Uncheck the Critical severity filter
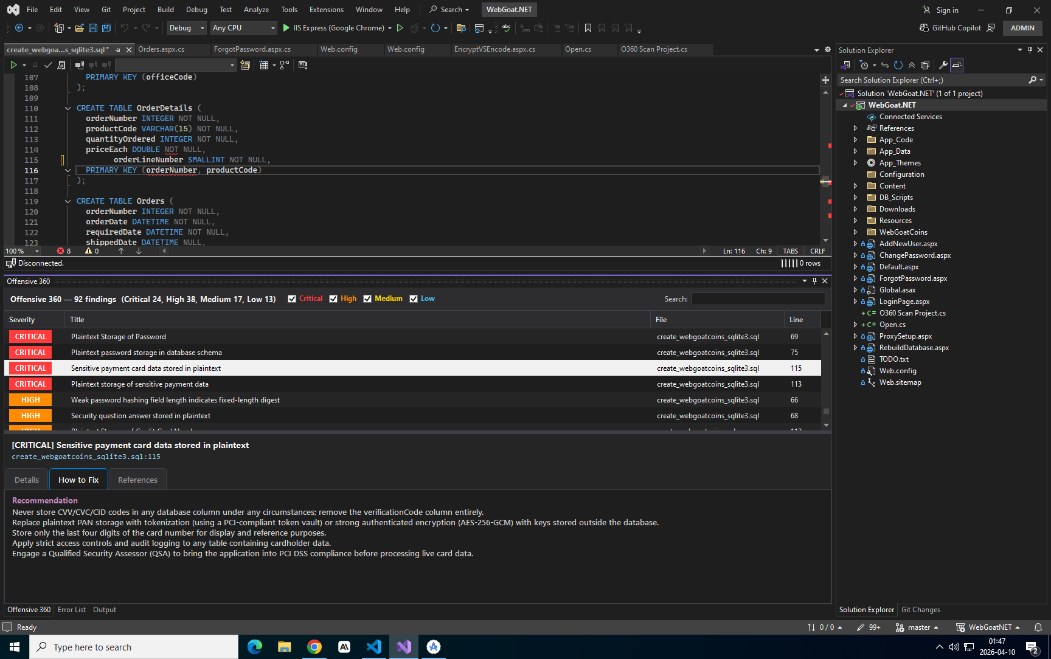1051x659 pixels. 292,299
